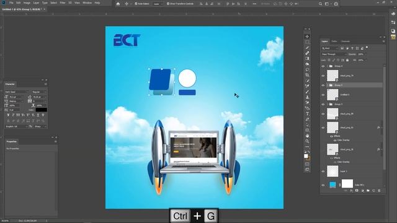This screenshot has height=223, width=397.
Task: Click the add layer style fx icon
Action: (x=351, y=191)
